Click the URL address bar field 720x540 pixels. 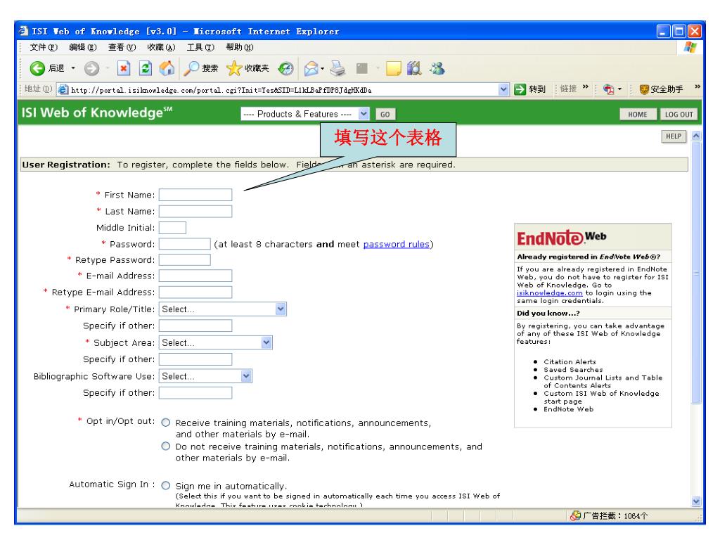[283, 90]
